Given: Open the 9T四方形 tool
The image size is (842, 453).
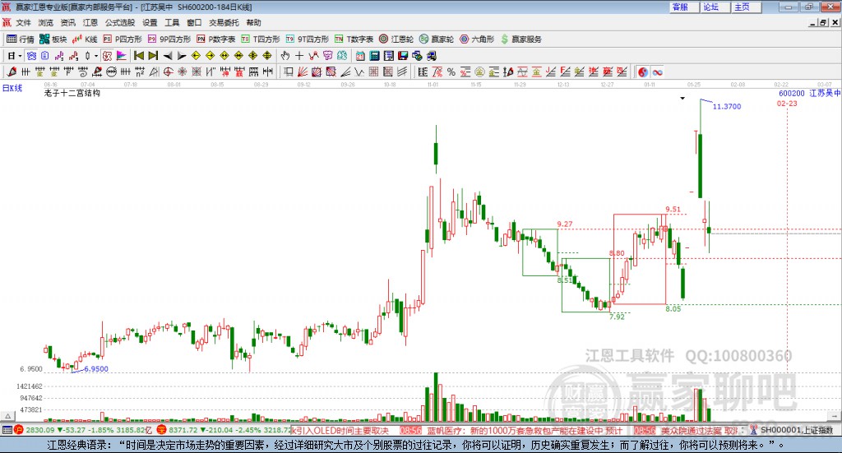Looking at the screenshot, I should pyautogui.click(x=308, y=39).
